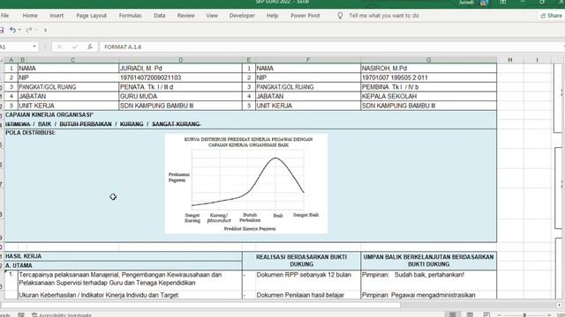Switch to the View tab
Viewport: 565px width, 317px height.
[x=212, y=16]
